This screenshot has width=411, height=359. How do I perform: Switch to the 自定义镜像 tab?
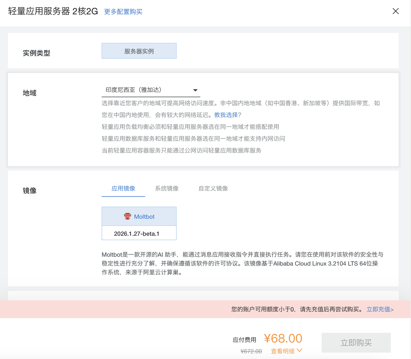213,188
